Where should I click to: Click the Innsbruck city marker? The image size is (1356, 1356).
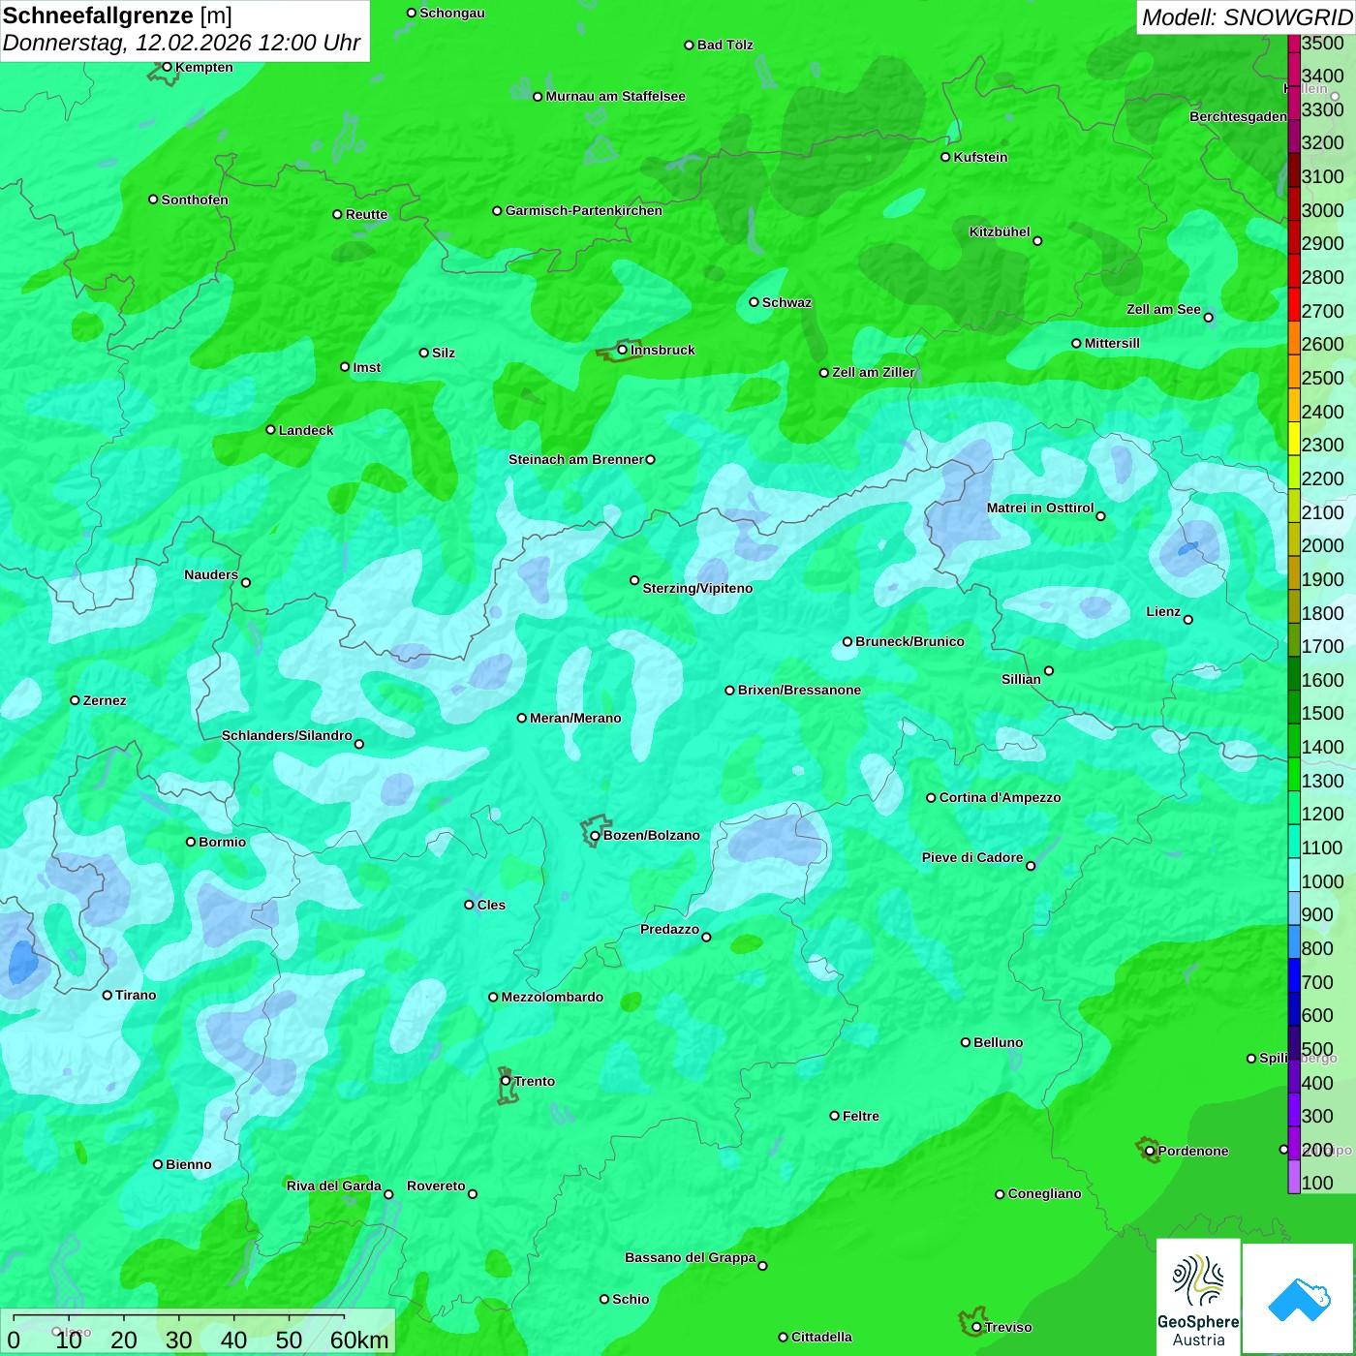622,350
